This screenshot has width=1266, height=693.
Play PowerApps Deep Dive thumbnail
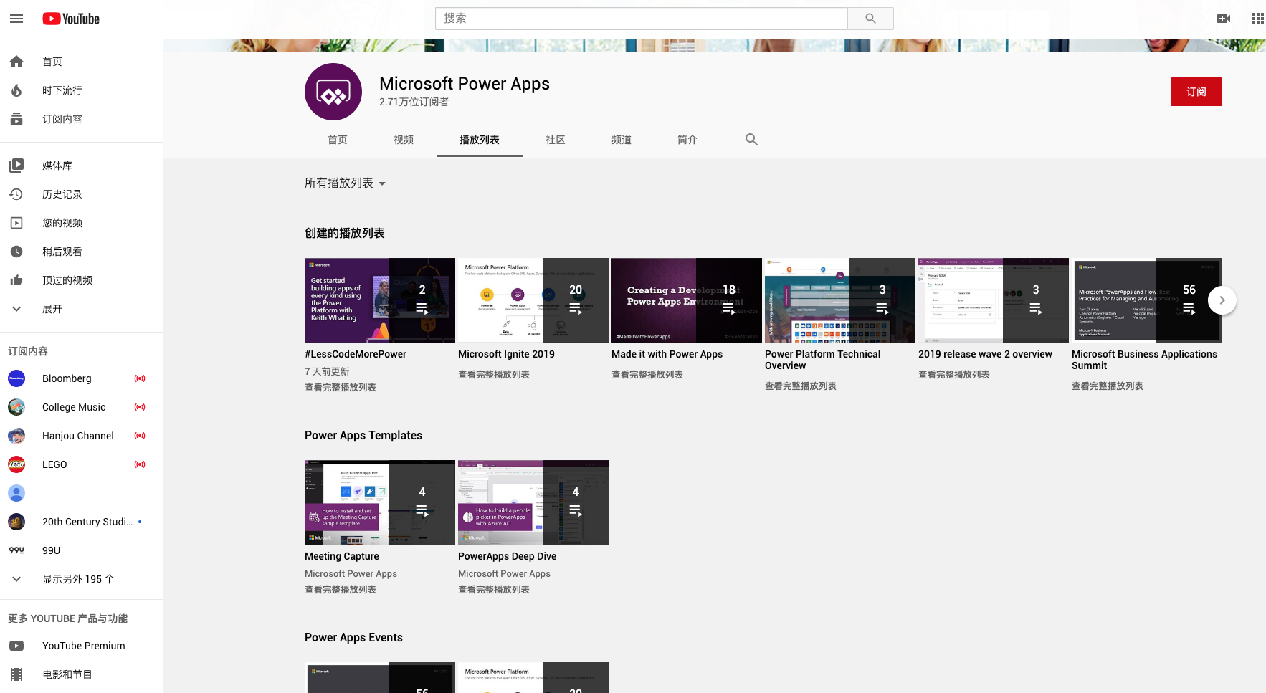tap(533, 502)
